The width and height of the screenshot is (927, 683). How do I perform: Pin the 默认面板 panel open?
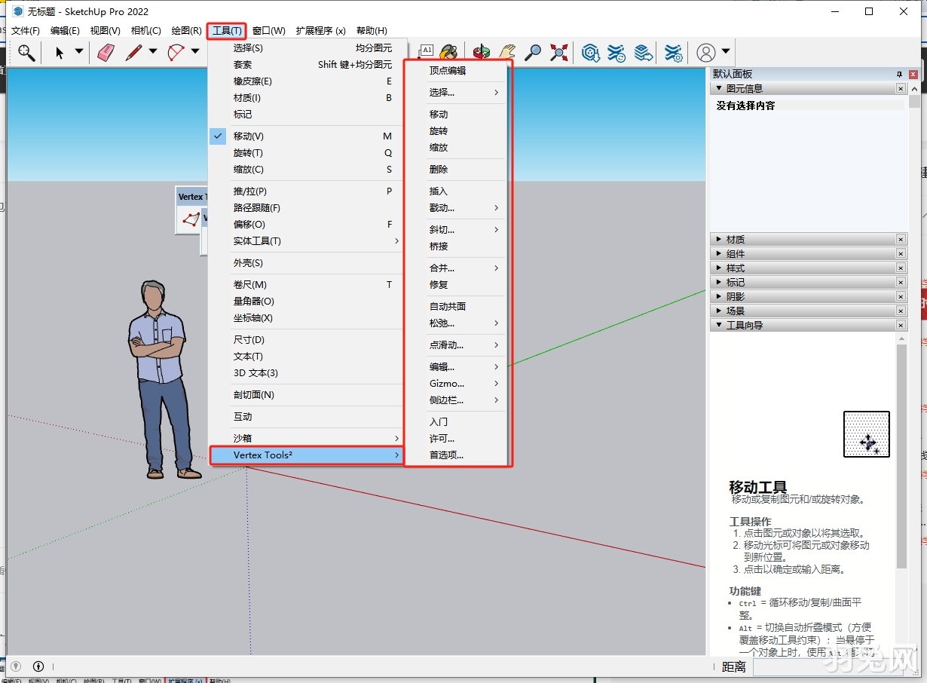click(x=899, y=73)
